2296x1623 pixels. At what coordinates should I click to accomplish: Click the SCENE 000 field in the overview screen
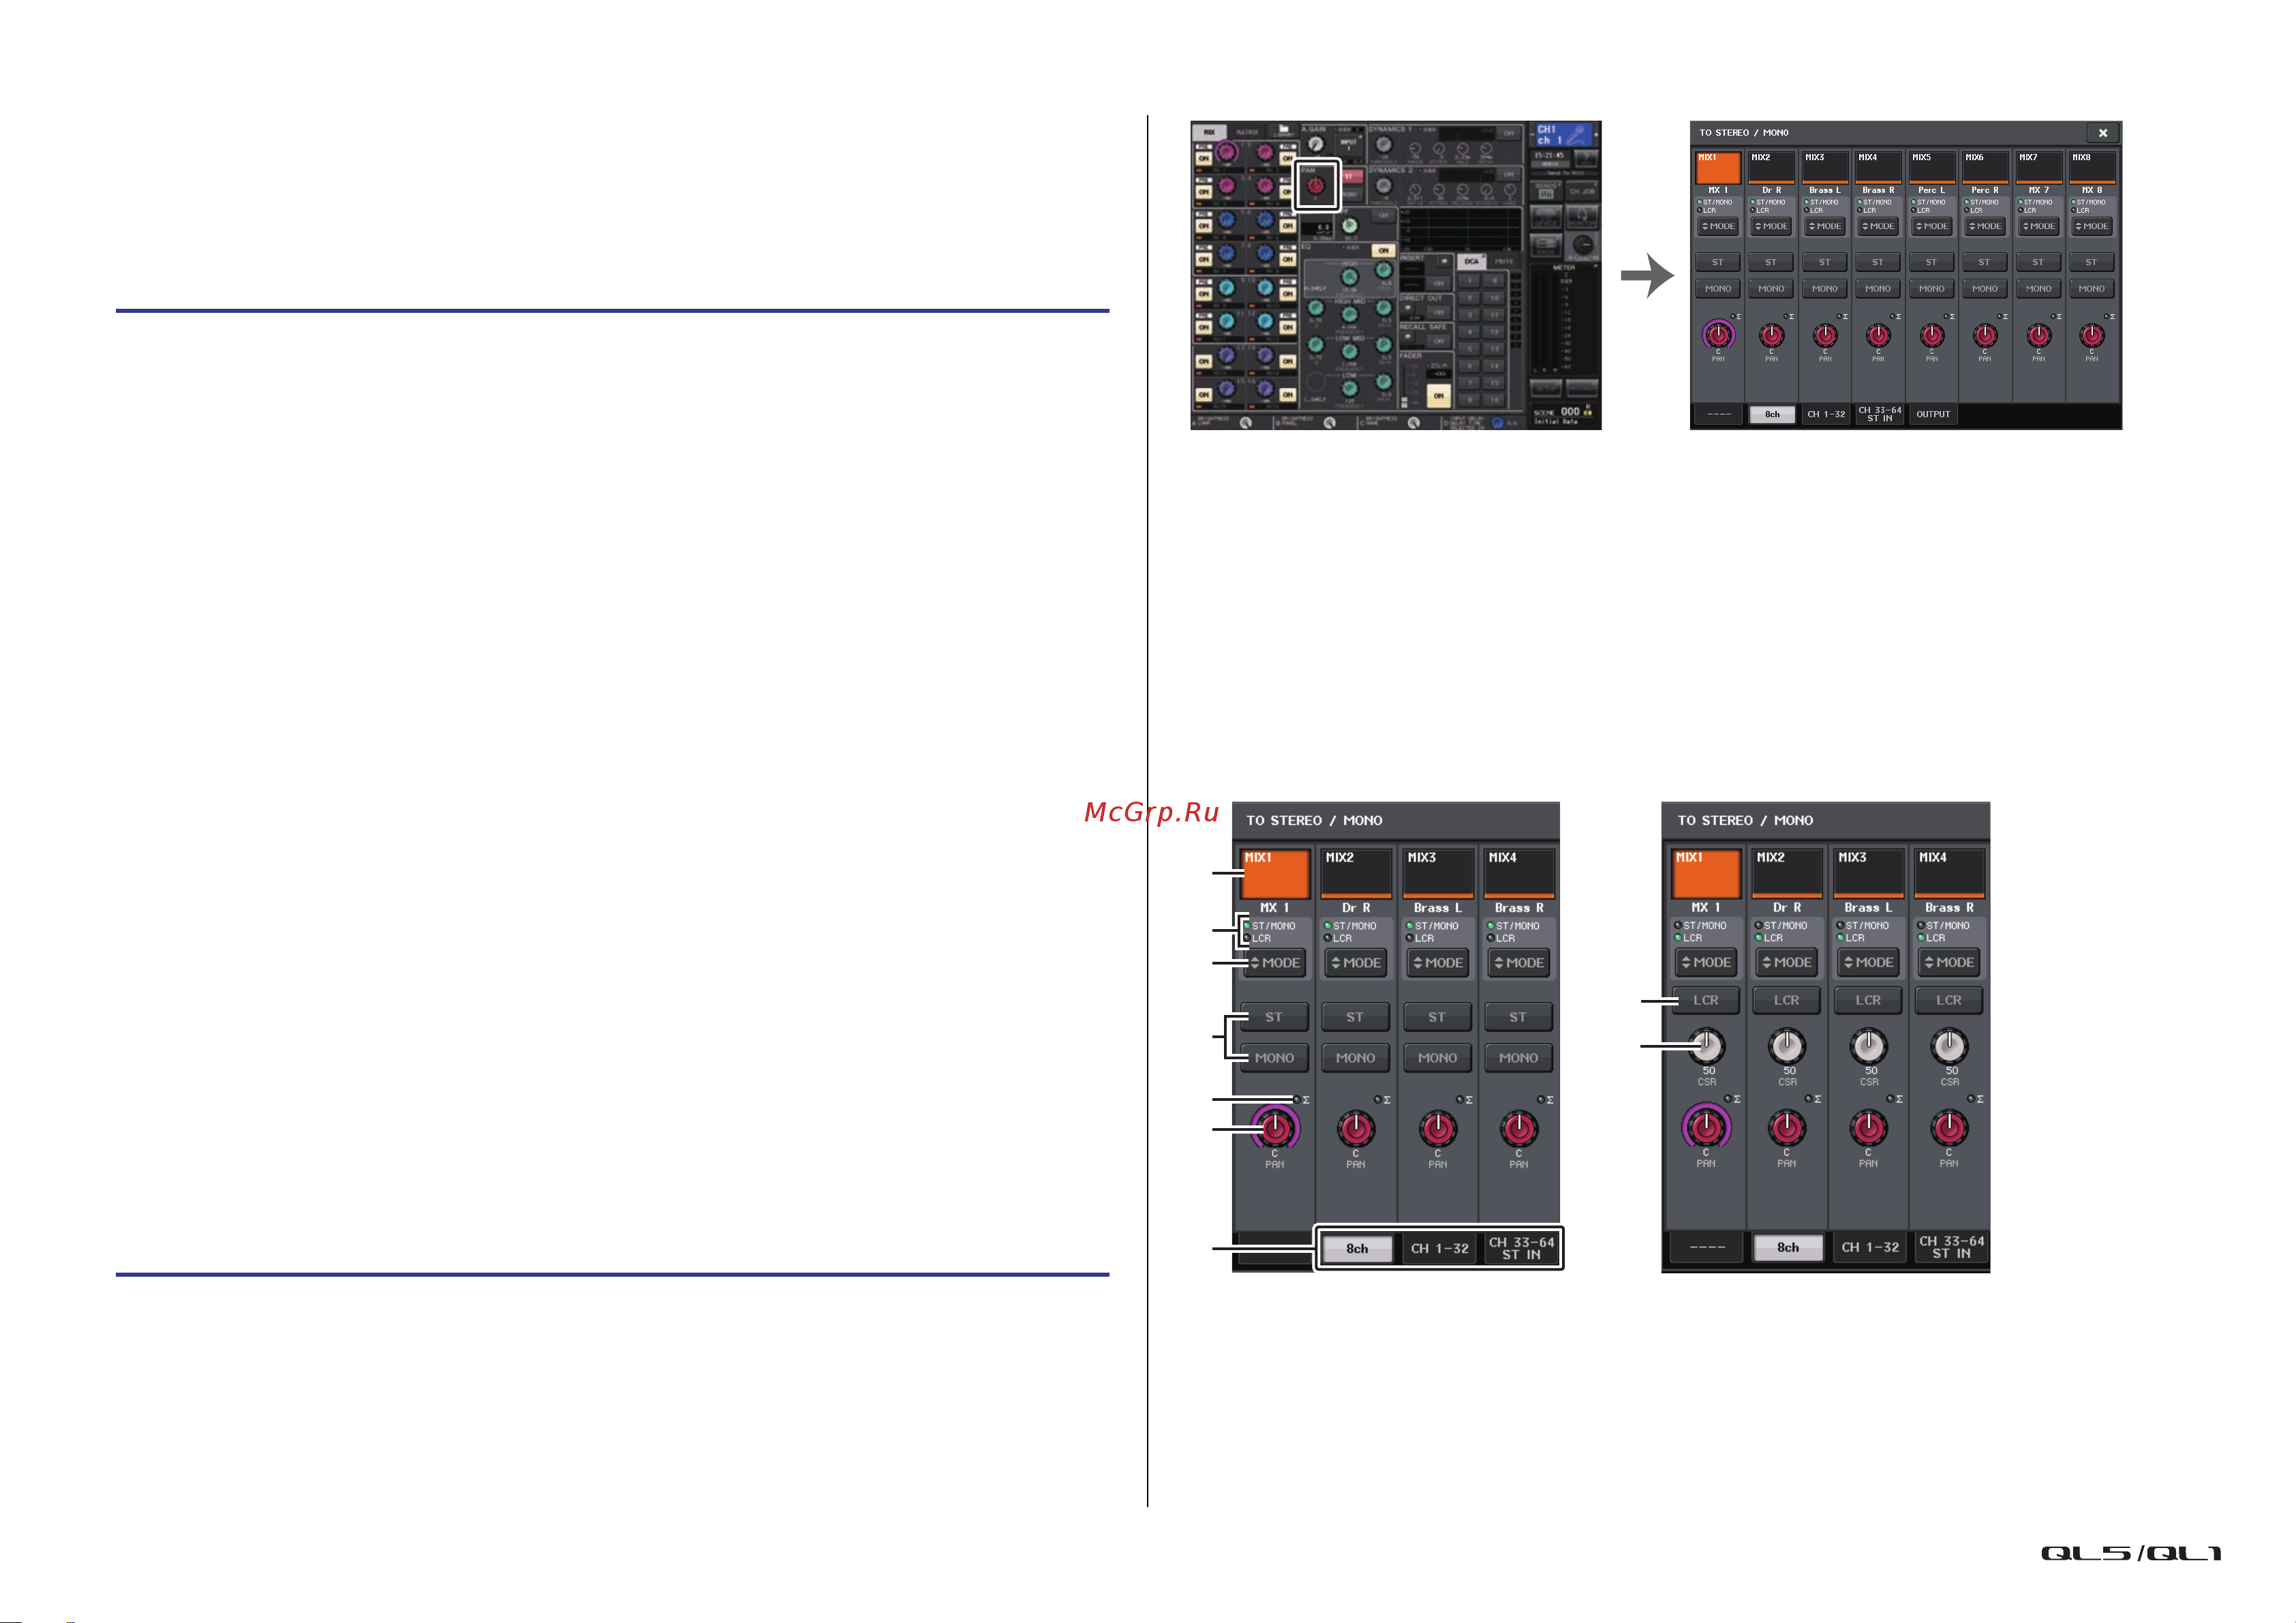1563,414
